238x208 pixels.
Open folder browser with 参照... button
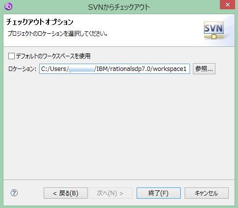204,69
